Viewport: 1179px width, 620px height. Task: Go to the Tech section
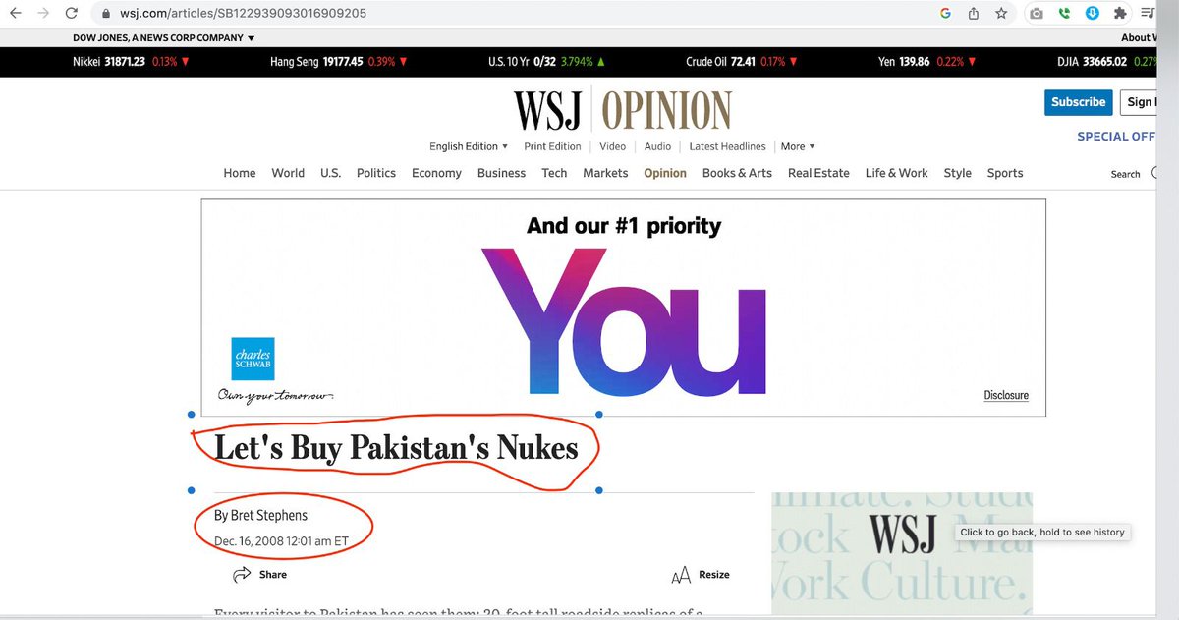554,173
